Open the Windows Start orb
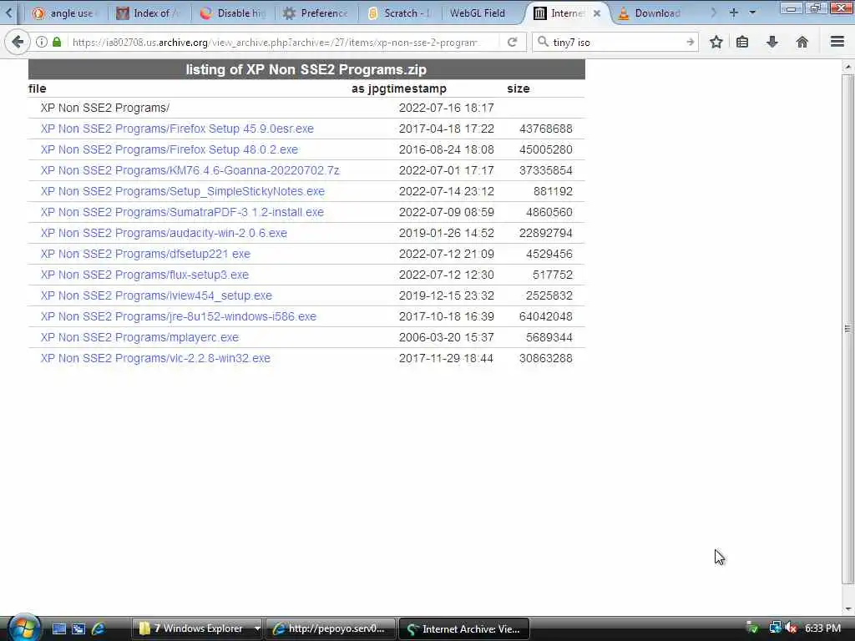 [23, 628]
